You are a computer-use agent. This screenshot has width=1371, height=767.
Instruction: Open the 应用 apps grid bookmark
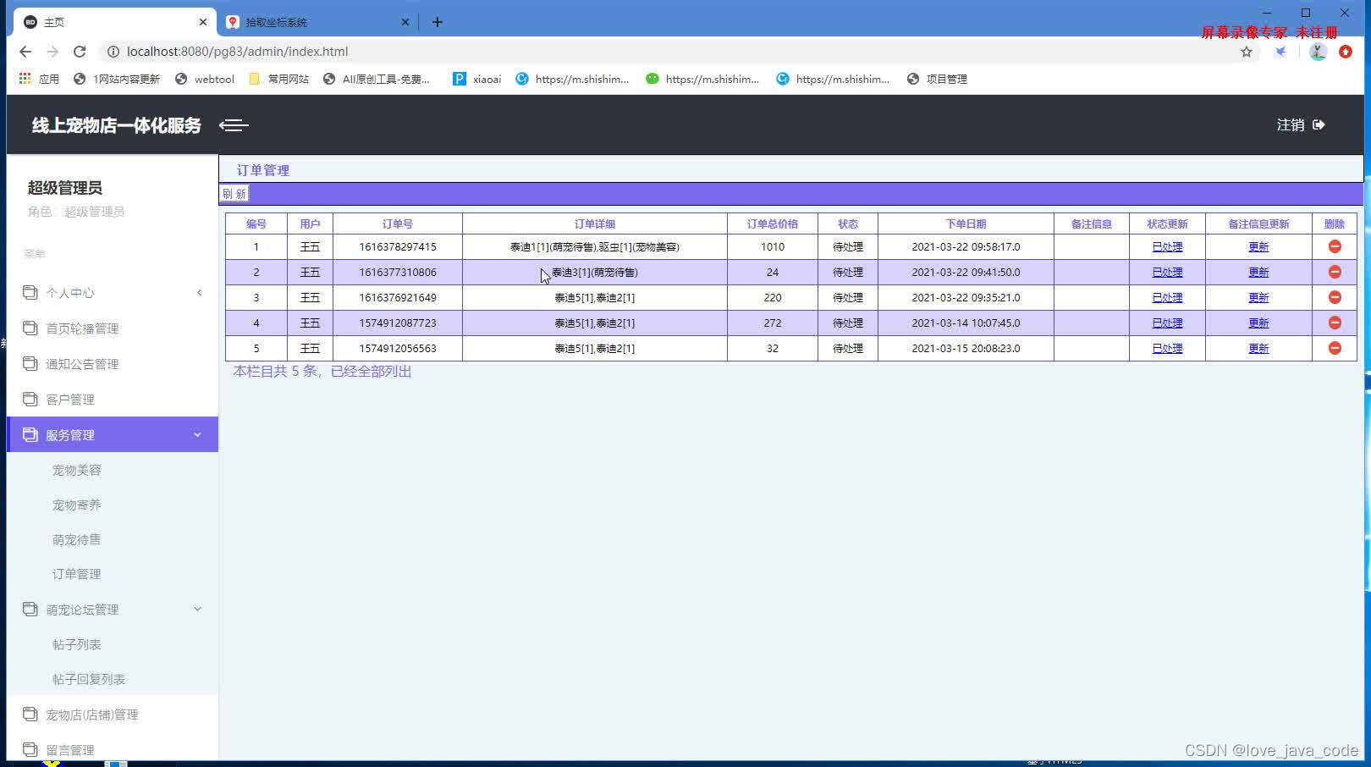[39, 79]
